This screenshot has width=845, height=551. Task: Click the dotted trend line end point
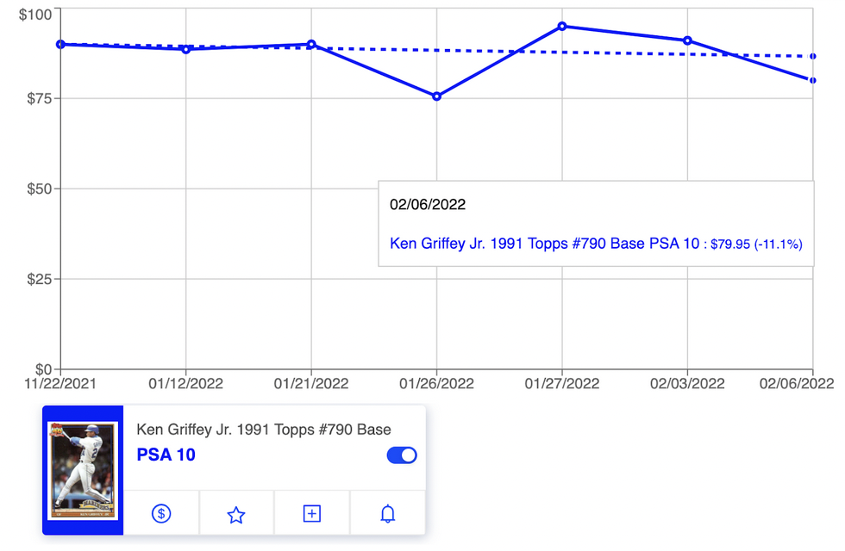tap(812, 56)
